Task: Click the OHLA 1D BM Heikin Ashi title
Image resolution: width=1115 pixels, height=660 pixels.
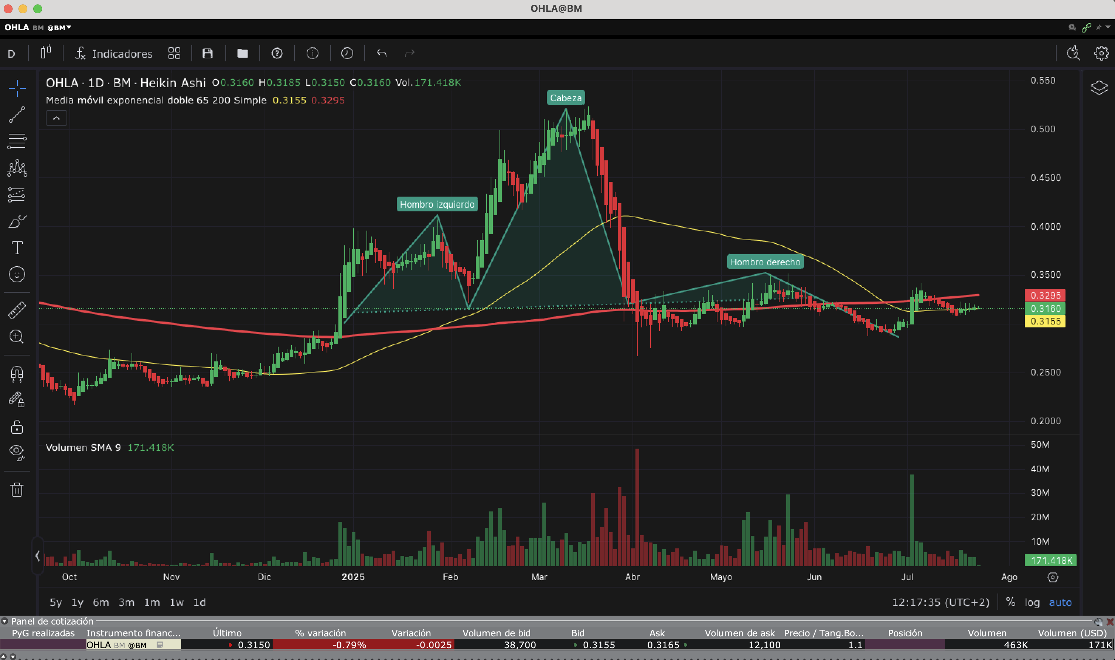Action: click(x=126, y=83)
